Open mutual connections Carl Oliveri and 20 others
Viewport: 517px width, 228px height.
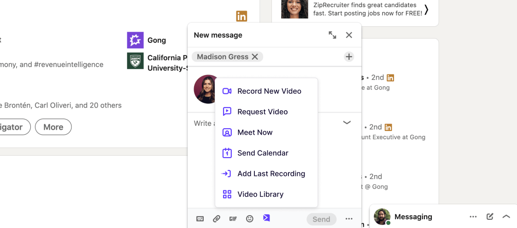[61, 106]
